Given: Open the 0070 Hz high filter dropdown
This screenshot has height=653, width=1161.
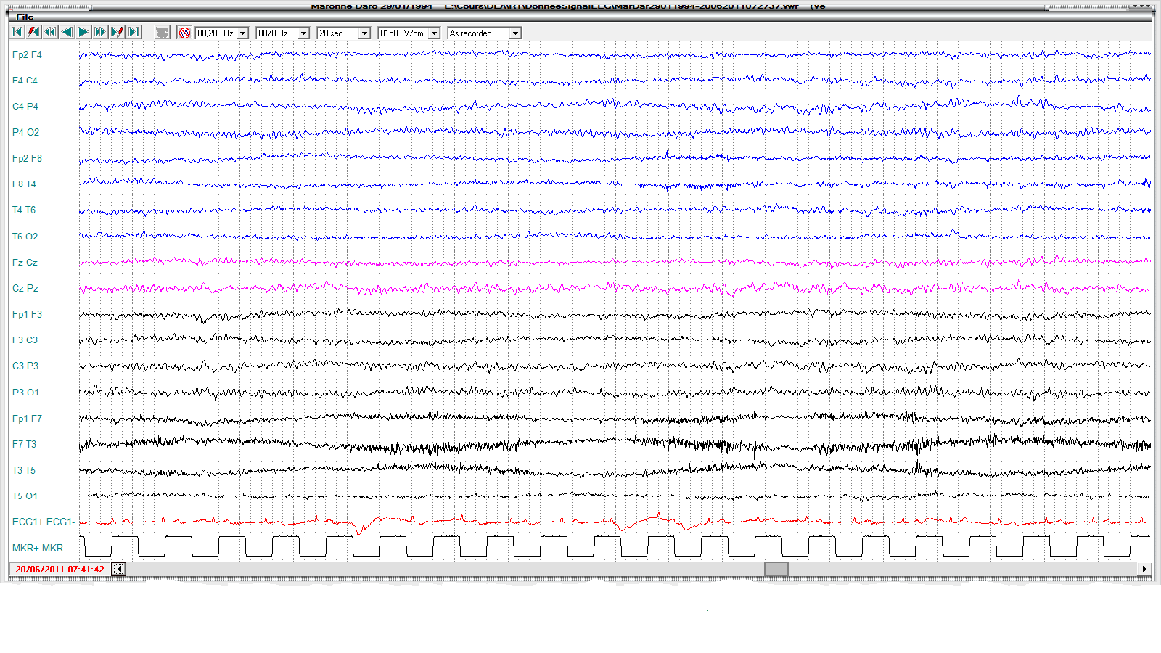Looking at the screenshot, I should [303, 33].
